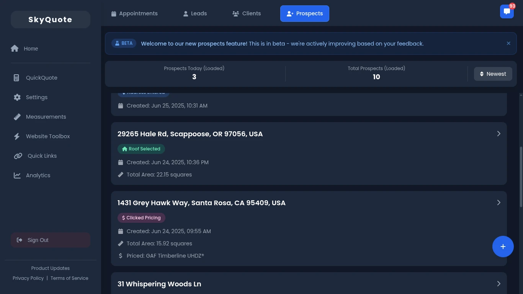
Task: Select the Roof Selected status badge
Action: (141, 149)
